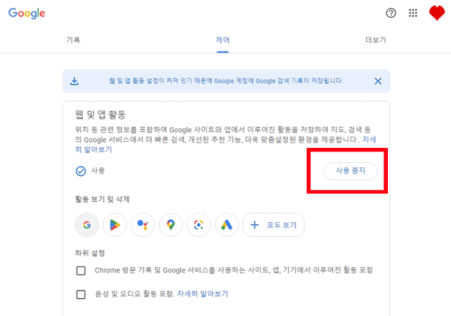Switch to the 기록 tab

click(x=74, y=40)
